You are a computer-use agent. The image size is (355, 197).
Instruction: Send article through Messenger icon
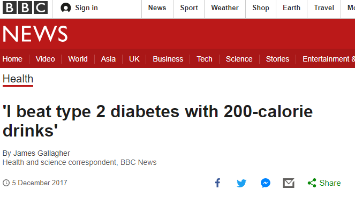pos(266,183)
